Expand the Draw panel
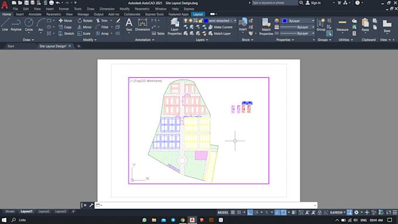The width and height of the screenshot is (398, 224). [28, 40]
